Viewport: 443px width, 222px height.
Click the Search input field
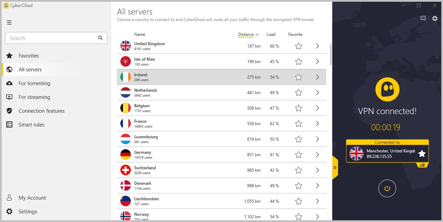(51, 38)
